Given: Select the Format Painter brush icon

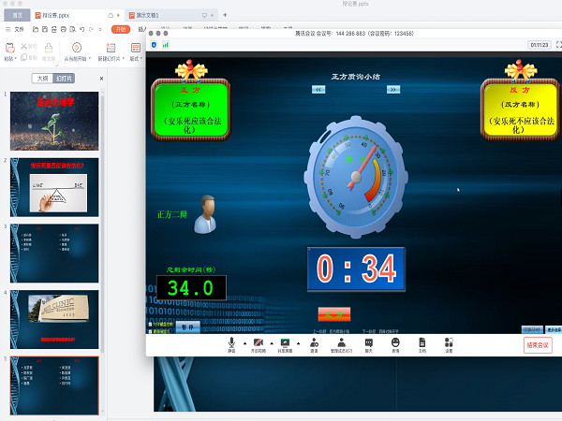Looking at the screenshot, I should [49, 48].
